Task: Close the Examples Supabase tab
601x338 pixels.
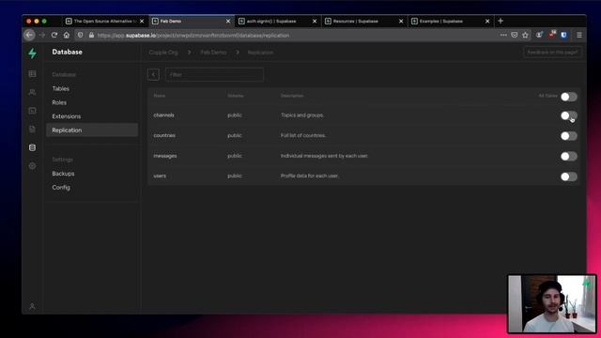Action: [487, 21]
